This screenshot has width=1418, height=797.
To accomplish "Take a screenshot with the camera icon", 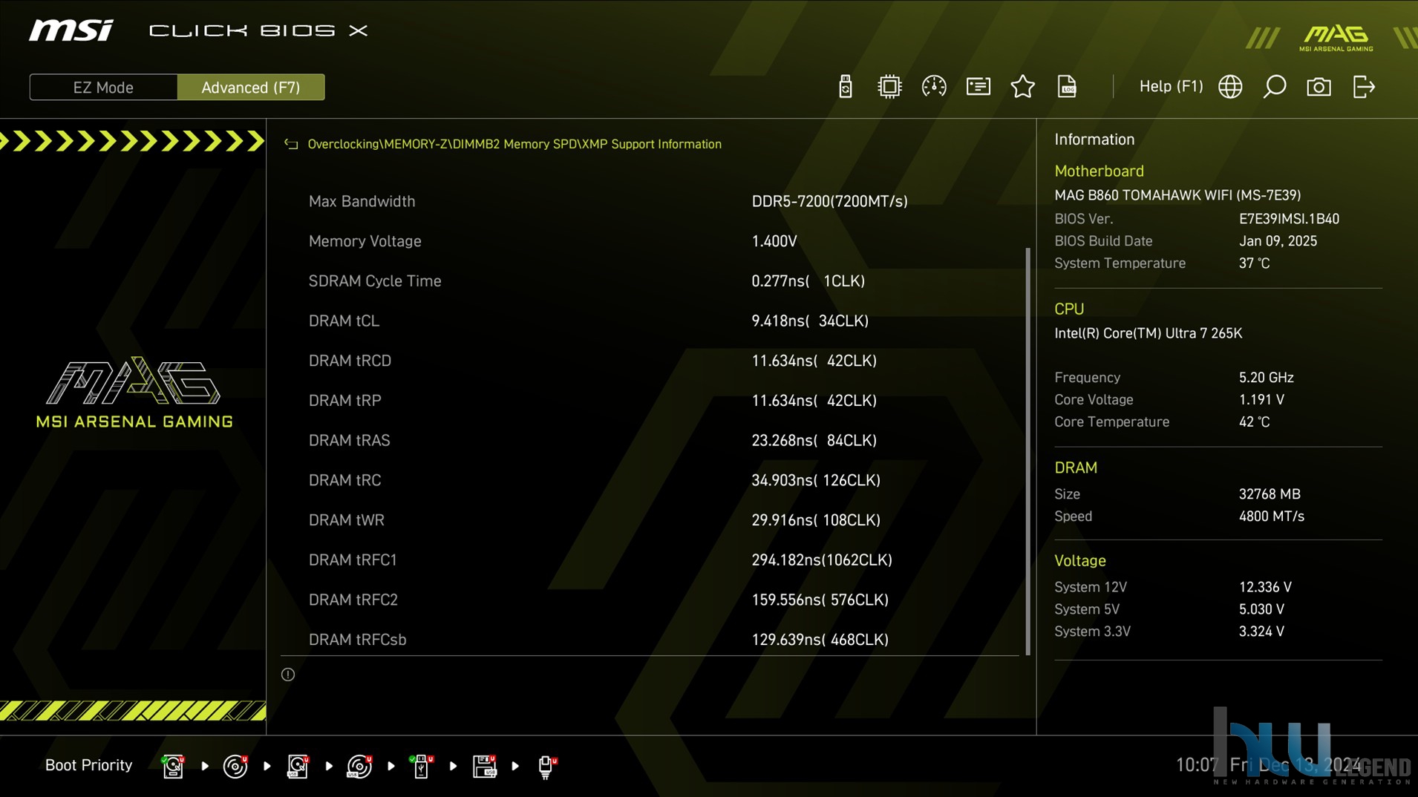I will coord(1319,87).
